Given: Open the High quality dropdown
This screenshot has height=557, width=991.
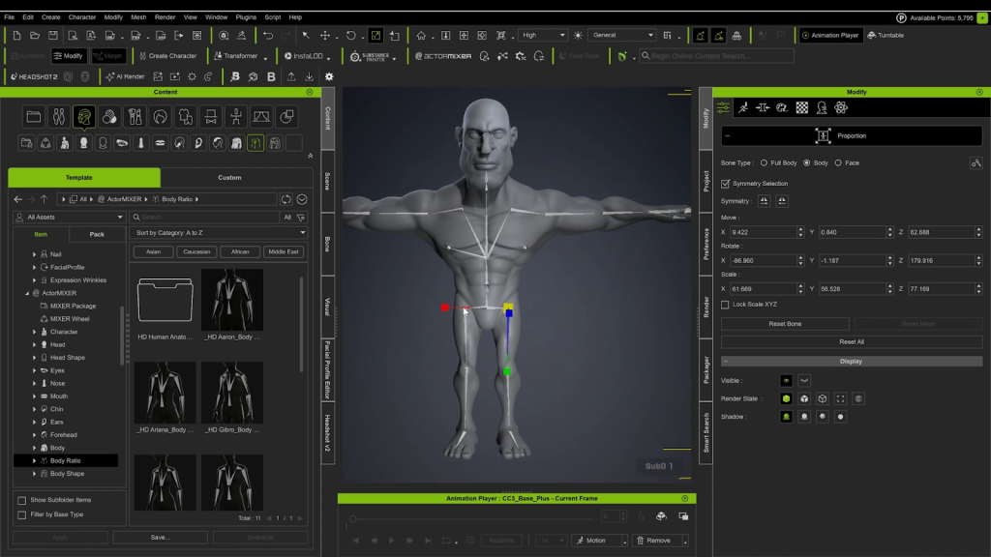Looking at the screenshot, I should [542, 35].
